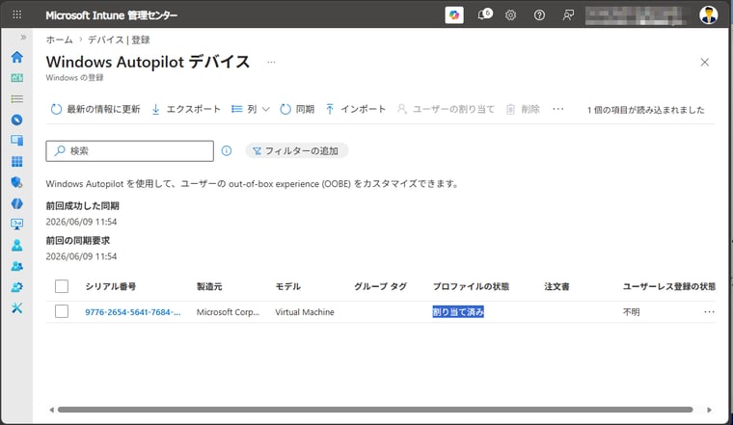Open the blue circle icon in sidebar
The image size is (733, 425).
point(16,120)
